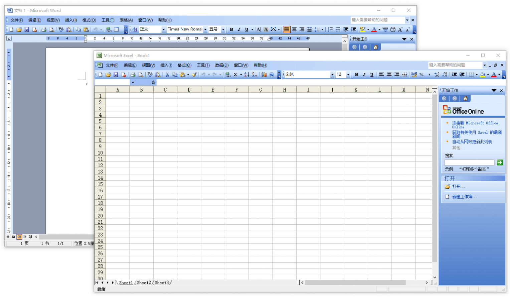This screenshot has width=513, height=302.
Task: Click the Merge and Center icon in Excel
Action: pyautogui.click(x=404, y=75)
